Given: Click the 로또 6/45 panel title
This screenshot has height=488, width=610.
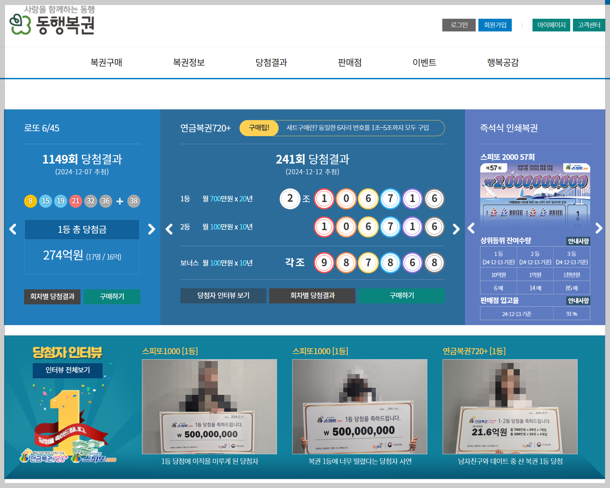Looking at the screenshot, I should (x=42, y=128).
